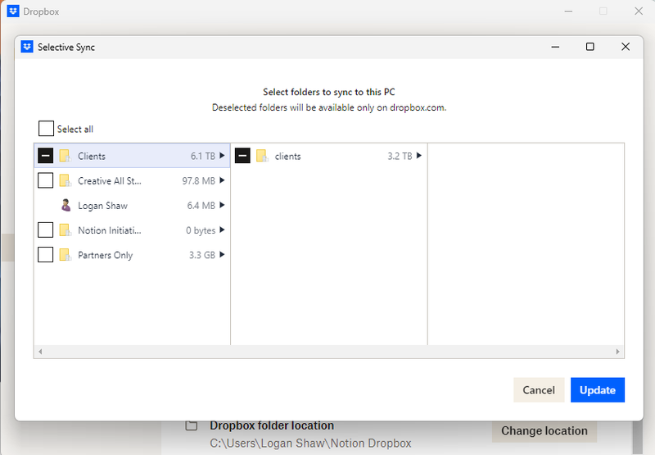The width and height of the screenshot is (655, 455).
Task: Click the lowercase clients folder icon in second column
Action: [262, 156]
